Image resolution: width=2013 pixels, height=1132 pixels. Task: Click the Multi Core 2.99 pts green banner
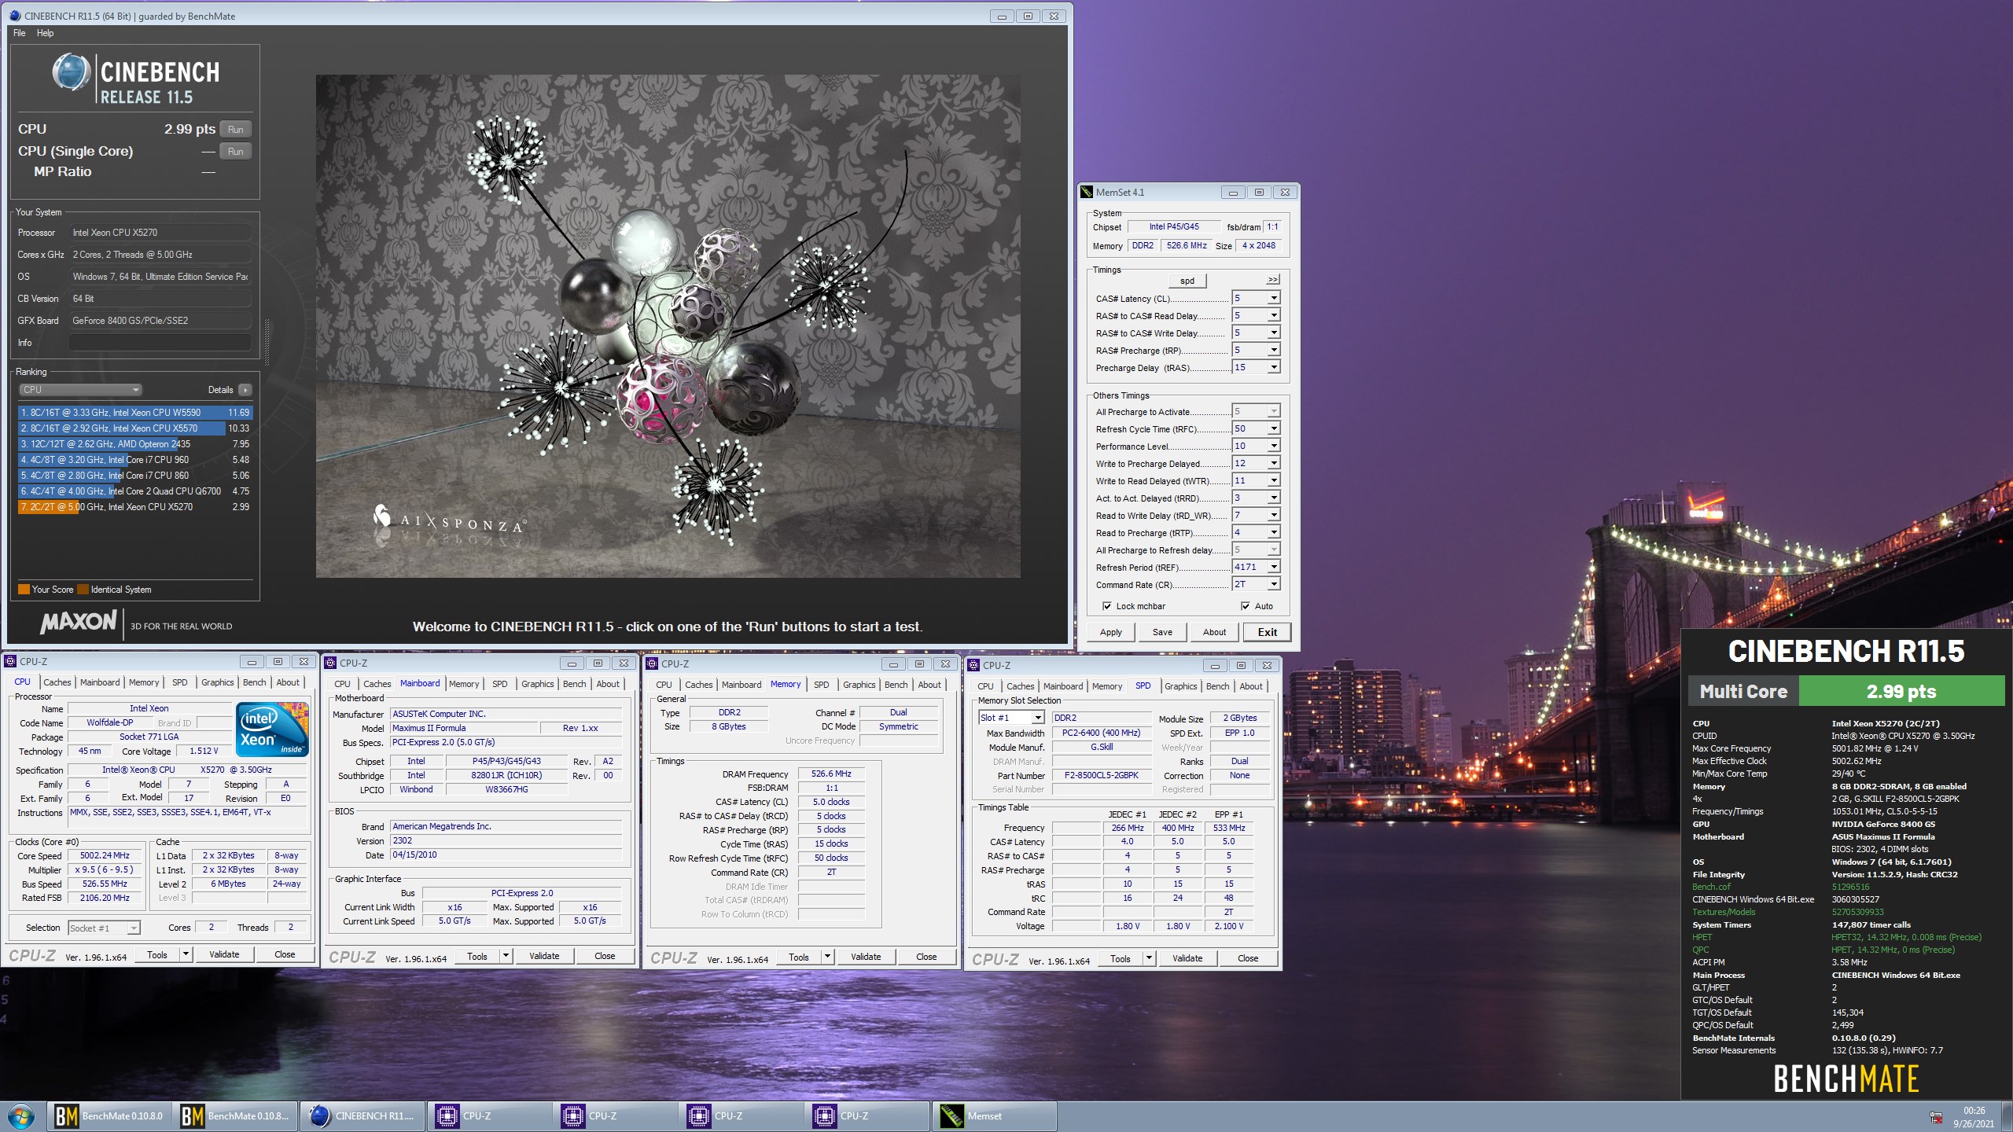tap(1901, 692)
